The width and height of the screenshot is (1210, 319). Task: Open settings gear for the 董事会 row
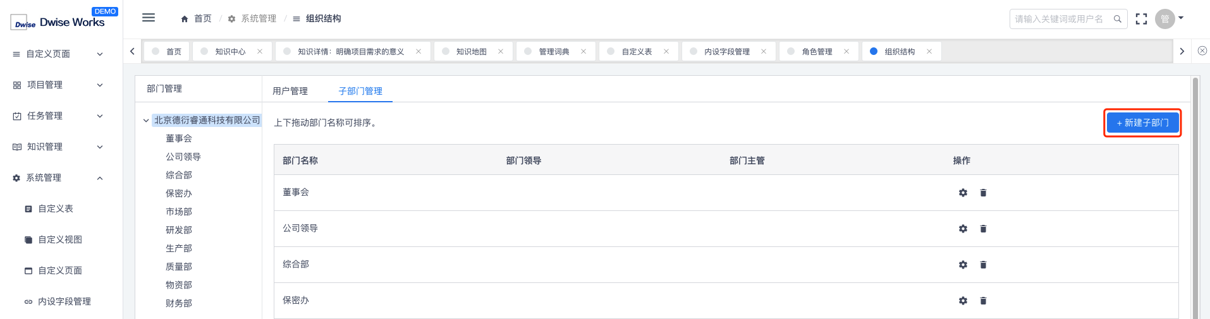[963, 193]
